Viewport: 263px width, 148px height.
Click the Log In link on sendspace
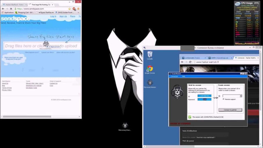click(x=53, y=16)
